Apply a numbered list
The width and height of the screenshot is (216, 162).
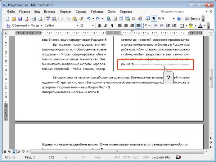156,26
